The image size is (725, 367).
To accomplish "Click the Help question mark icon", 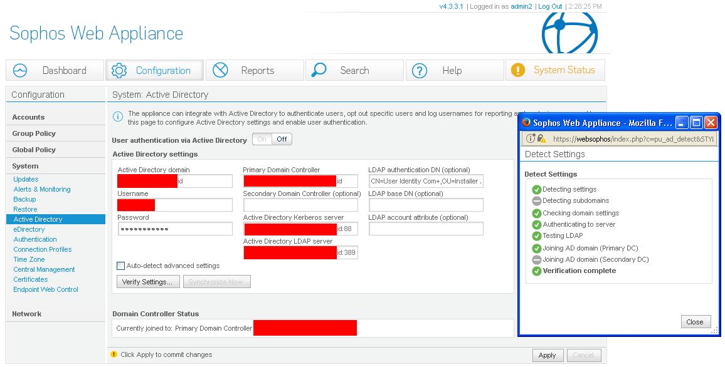I will (x=420, y=71).
